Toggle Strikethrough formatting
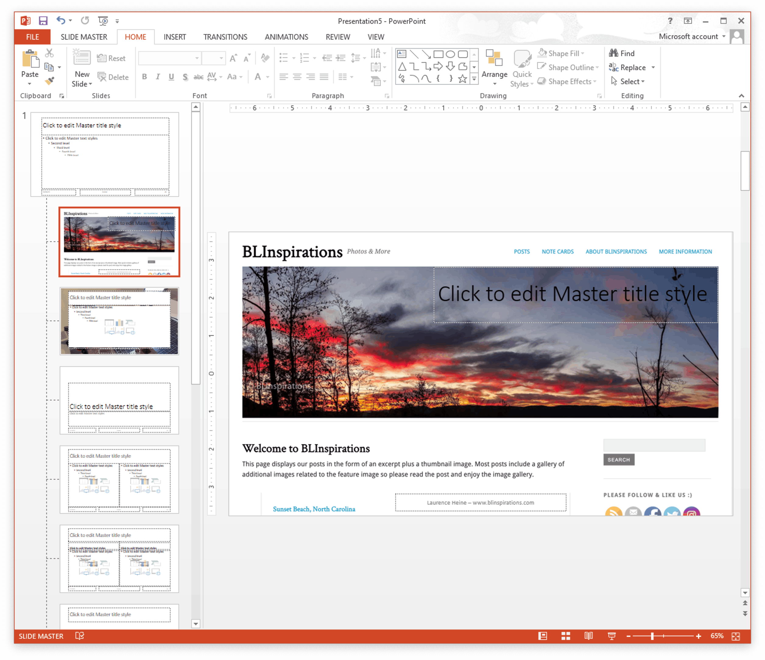This screenshot has width=765, height=660. pyautogui.click(x=198, y=77)
